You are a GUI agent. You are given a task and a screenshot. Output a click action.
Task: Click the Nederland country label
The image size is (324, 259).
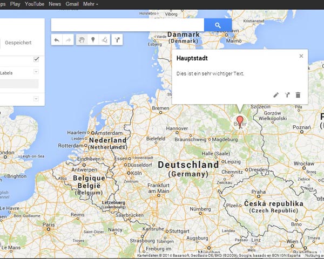(x=108, y=140)
